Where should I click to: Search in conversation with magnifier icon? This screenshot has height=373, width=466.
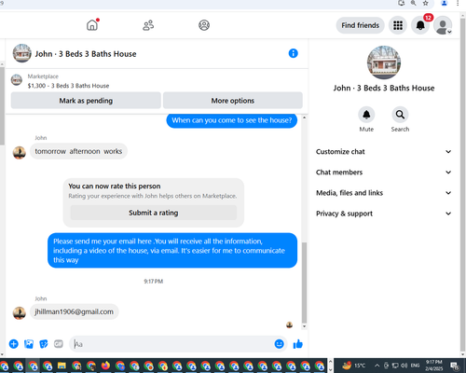[400, 115]
